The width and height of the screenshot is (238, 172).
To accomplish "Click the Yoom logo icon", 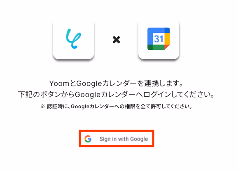I will pyautogui.click(x=74, y=39).
